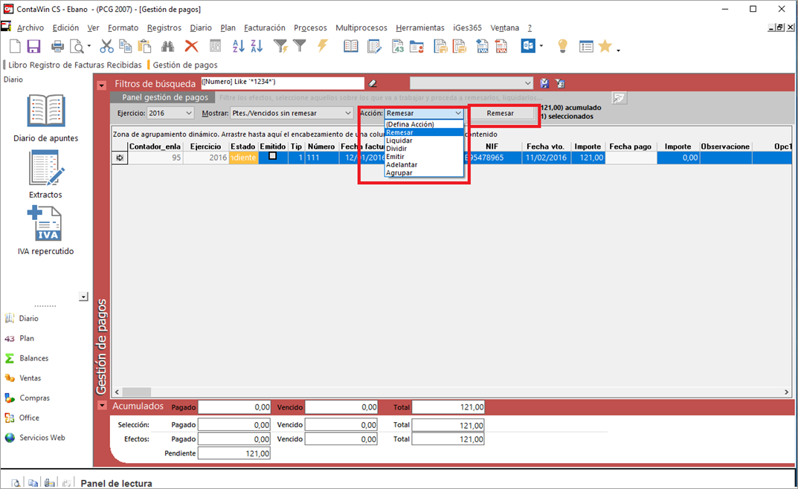Select Dividir in the Acción list
Image resolution: width=798 pixels, height=489 pixels.
click(x=425, y=149)
